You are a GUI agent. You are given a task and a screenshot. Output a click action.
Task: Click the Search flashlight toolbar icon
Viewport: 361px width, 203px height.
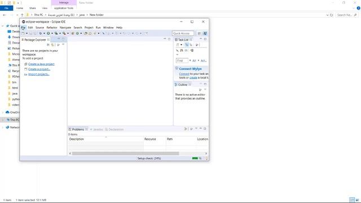click(x=95, y=33)
